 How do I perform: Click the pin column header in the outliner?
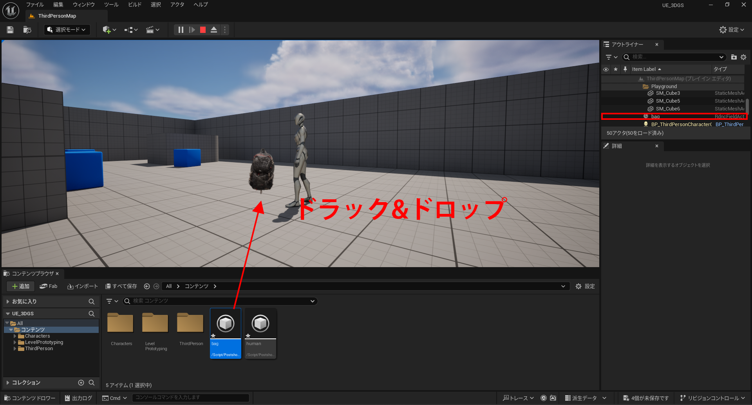(x=625, y=69)
